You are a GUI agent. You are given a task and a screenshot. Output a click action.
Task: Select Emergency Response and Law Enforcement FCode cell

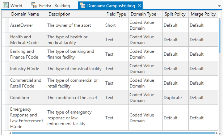click(28, 118)
